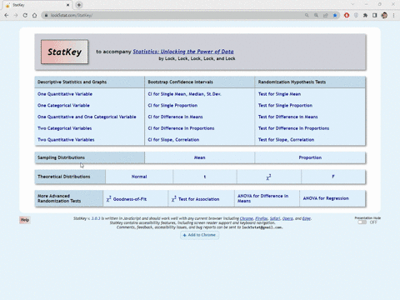Click the Randomization Hypothesis Tests header
400x300 pixels.
click(292, 82)
